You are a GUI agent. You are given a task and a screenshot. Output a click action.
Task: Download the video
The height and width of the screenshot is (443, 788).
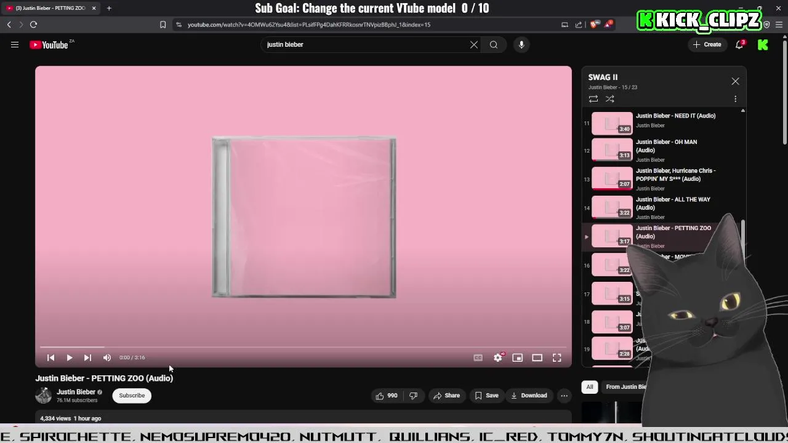click(x=529, y=396)
